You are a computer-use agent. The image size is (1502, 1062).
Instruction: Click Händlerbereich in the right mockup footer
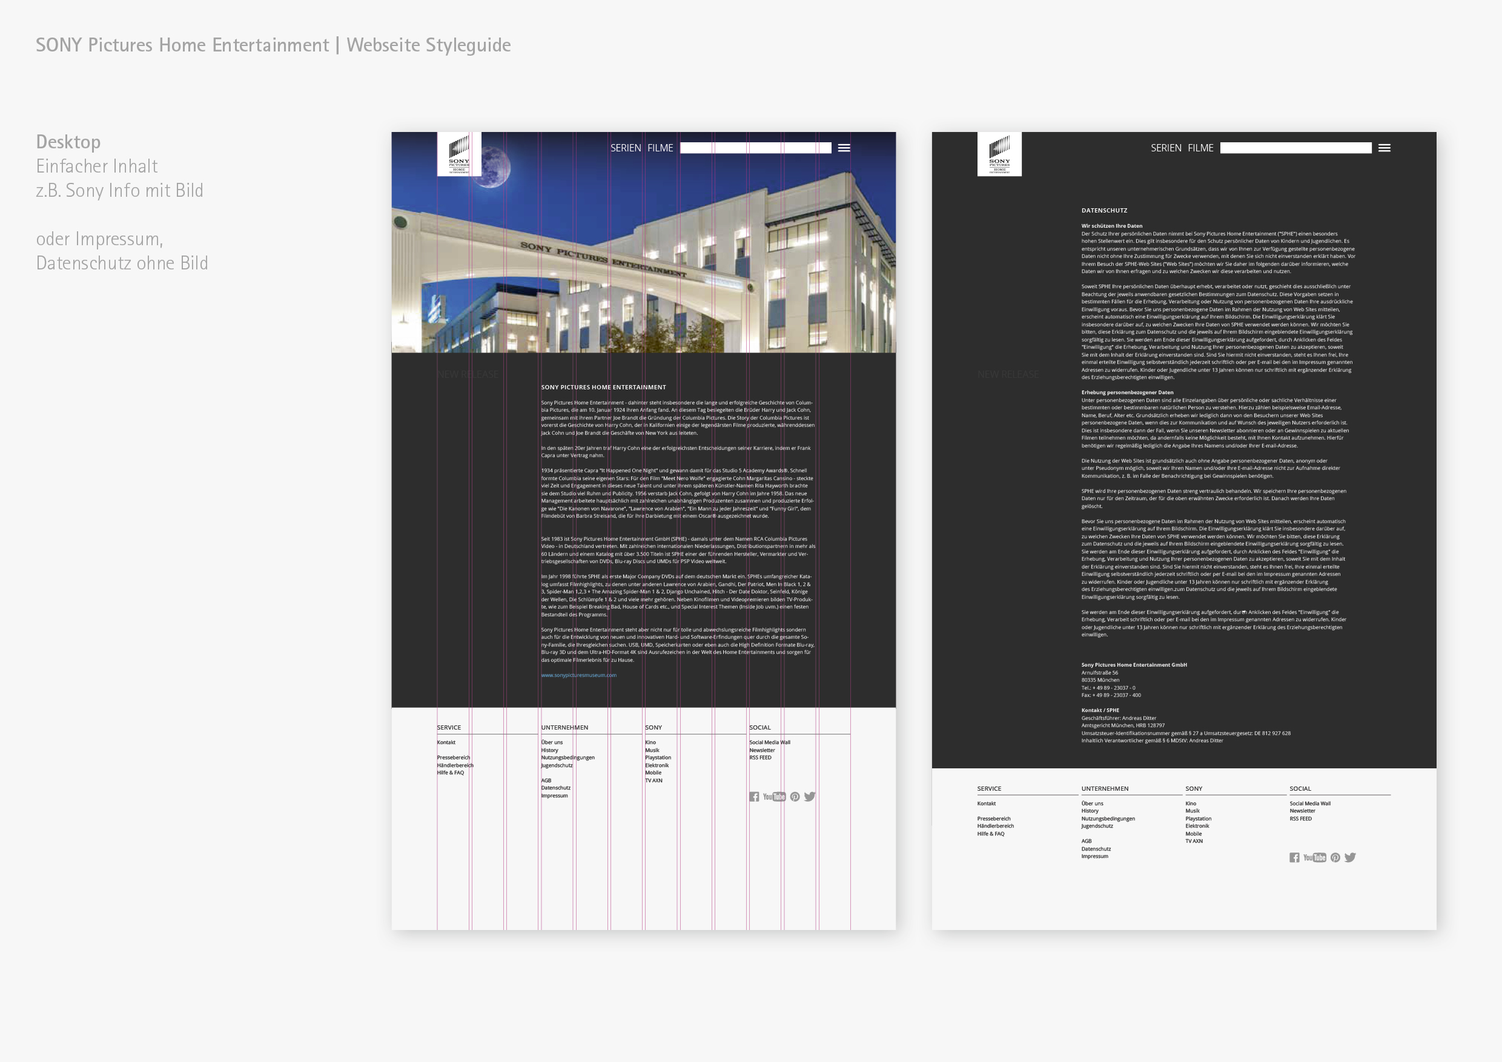[996, 826]
